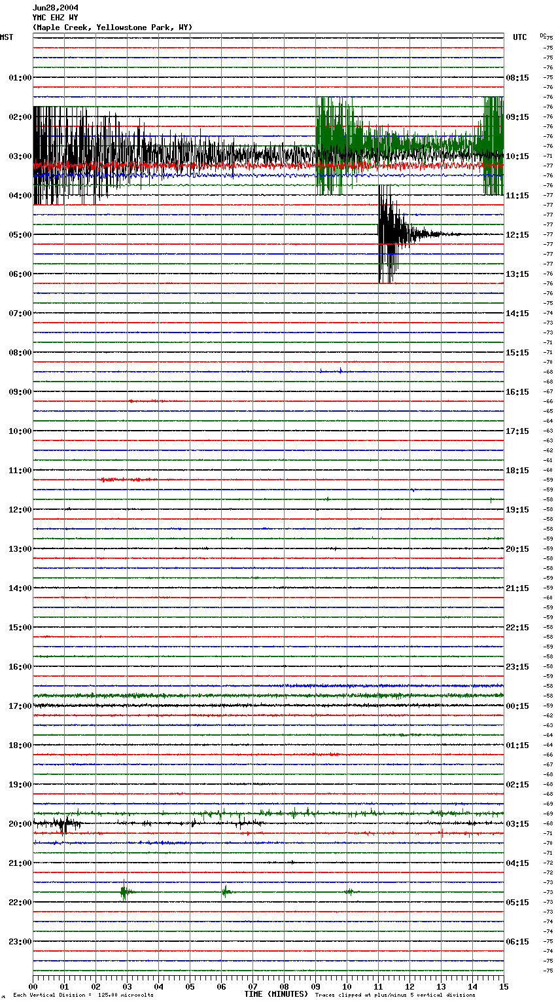Select the 01:00 MST row label
The height and width of the screenshot is (1004, 556).
(x=20, y=77)
